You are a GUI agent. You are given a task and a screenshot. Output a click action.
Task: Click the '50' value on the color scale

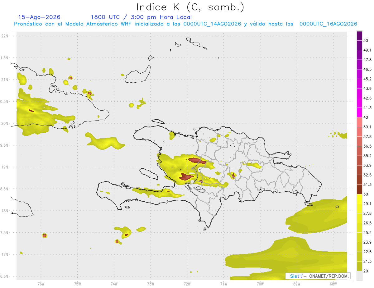point(366,41)
